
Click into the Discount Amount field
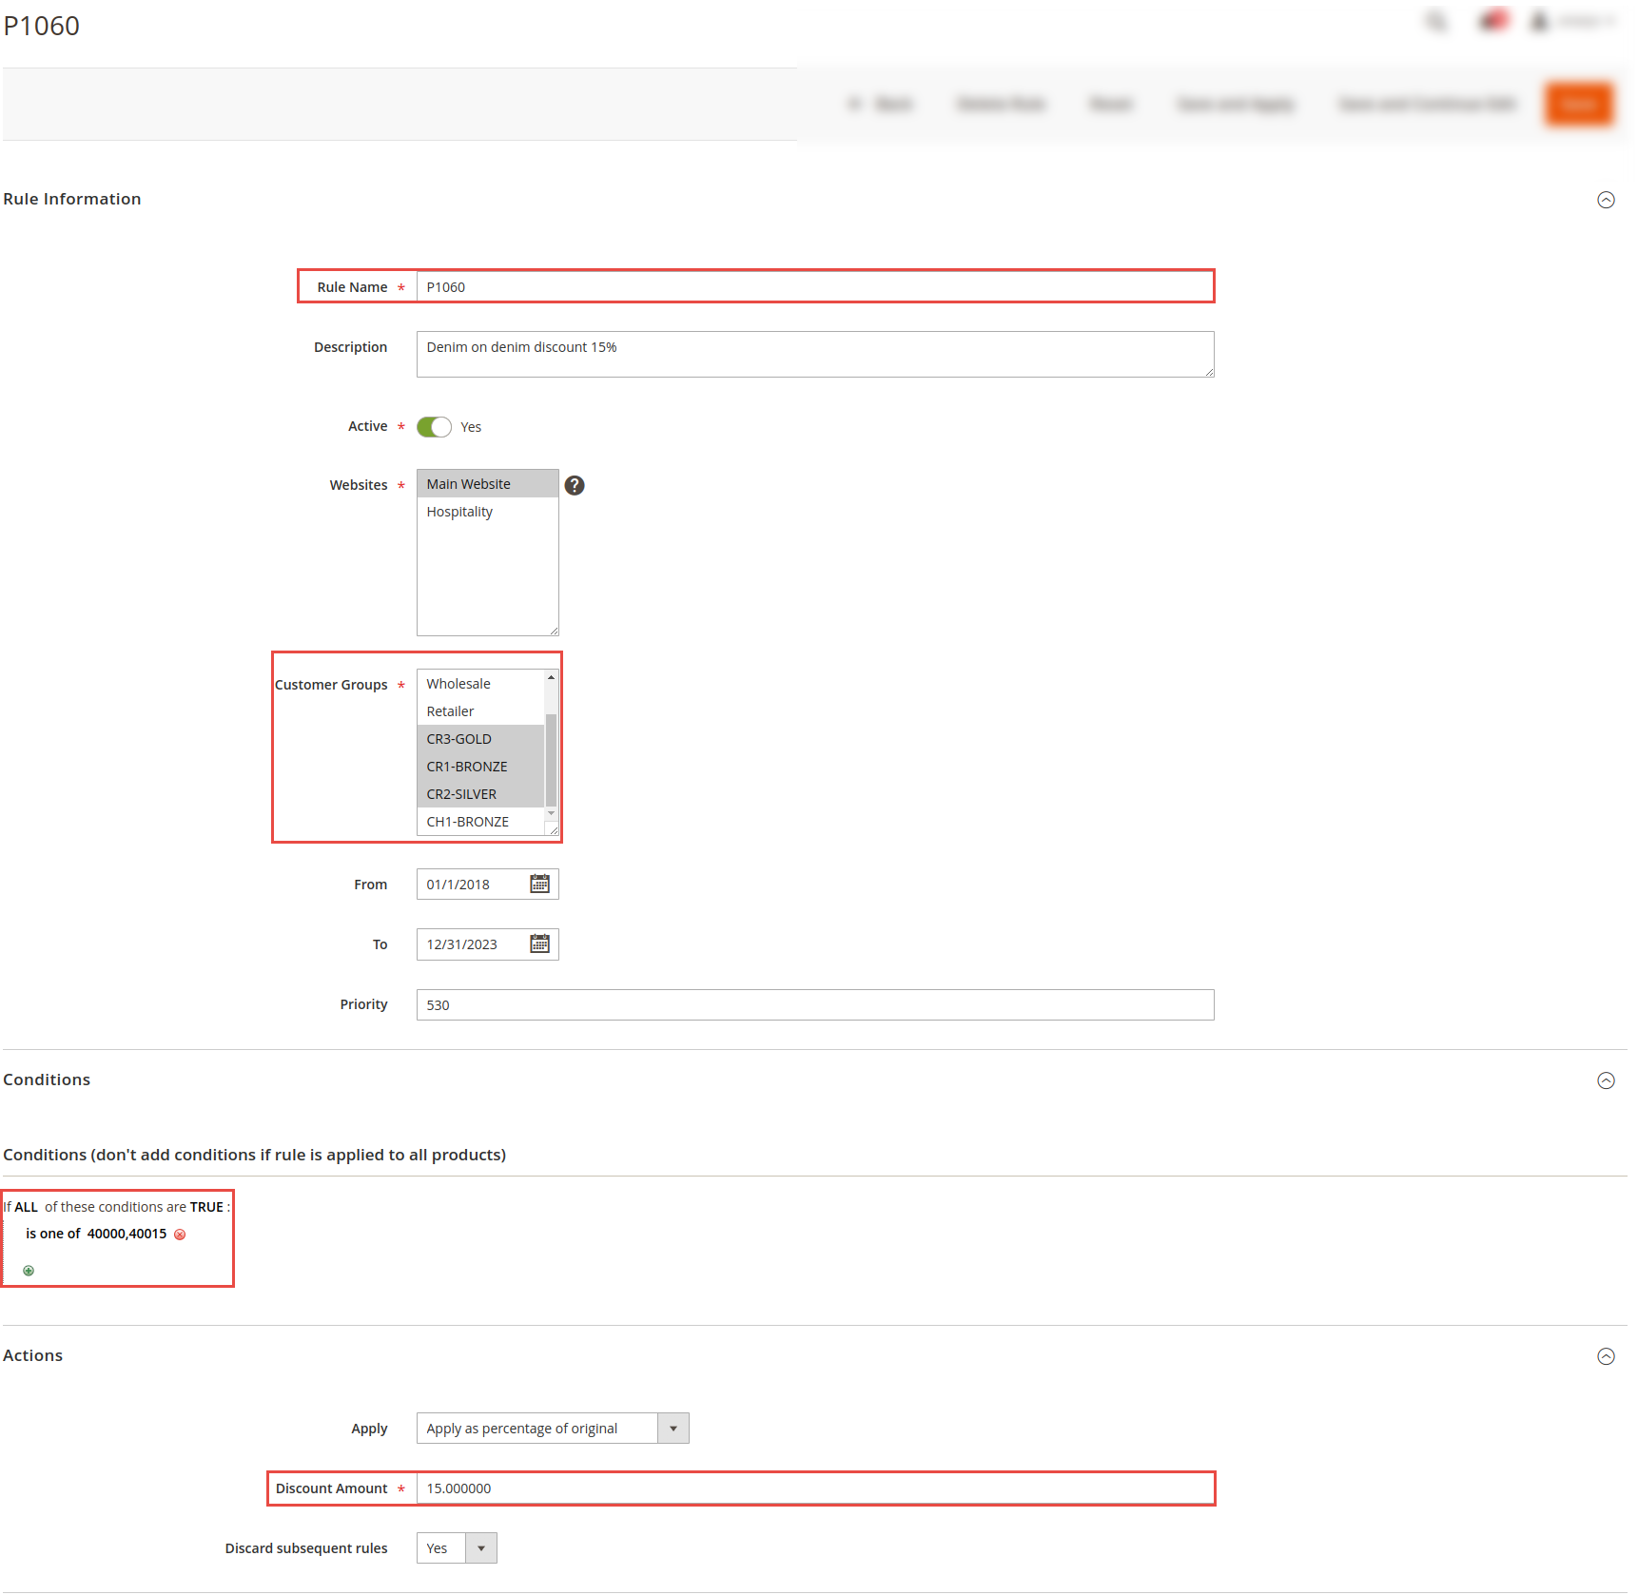(x=815, y=1488)
